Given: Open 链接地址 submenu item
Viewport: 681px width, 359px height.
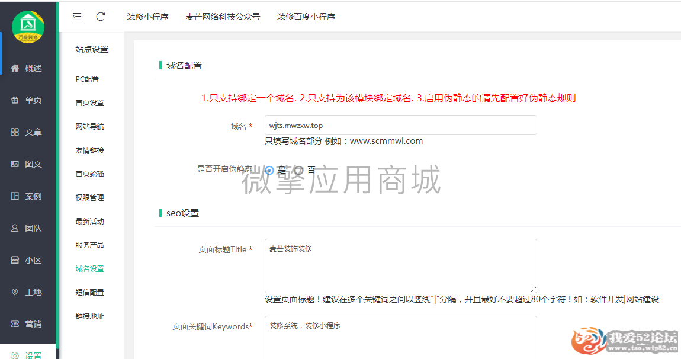Looking at the screenshot, I should click(89, 316).
